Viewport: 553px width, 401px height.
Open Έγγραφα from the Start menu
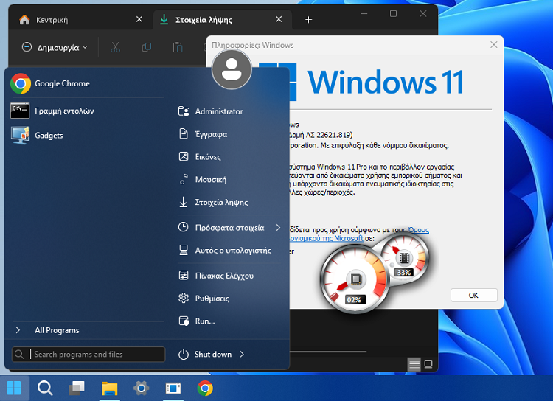point(229,134)
